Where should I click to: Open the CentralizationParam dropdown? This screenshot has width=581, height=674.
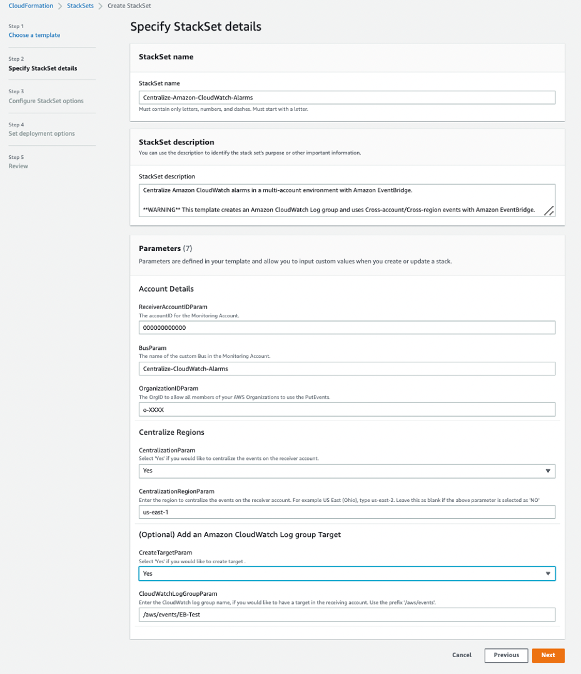pyautogui.click(x=346, y=471)
